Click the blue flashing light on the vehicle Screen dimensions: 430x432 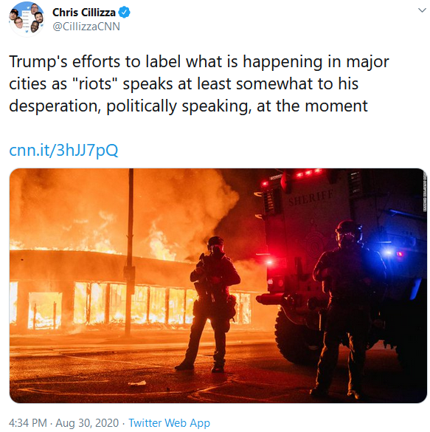point(389,252)
